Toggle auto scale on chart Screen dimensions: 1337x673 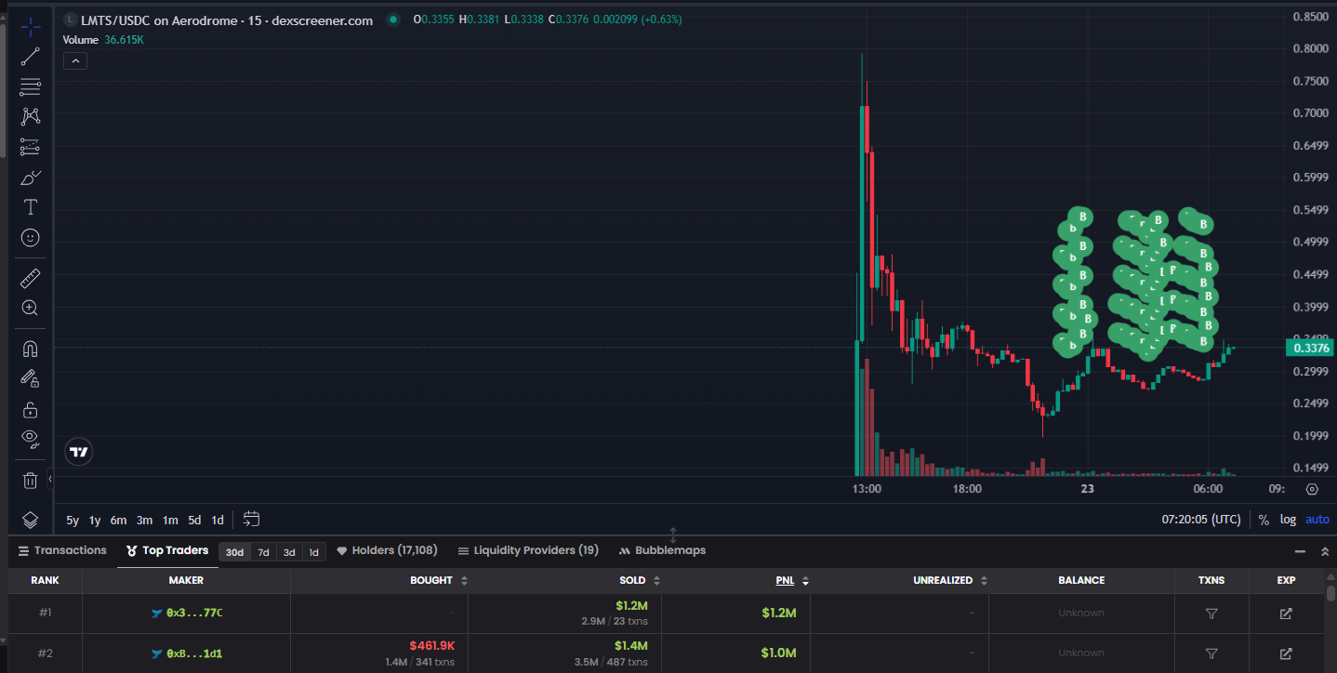1317,520
